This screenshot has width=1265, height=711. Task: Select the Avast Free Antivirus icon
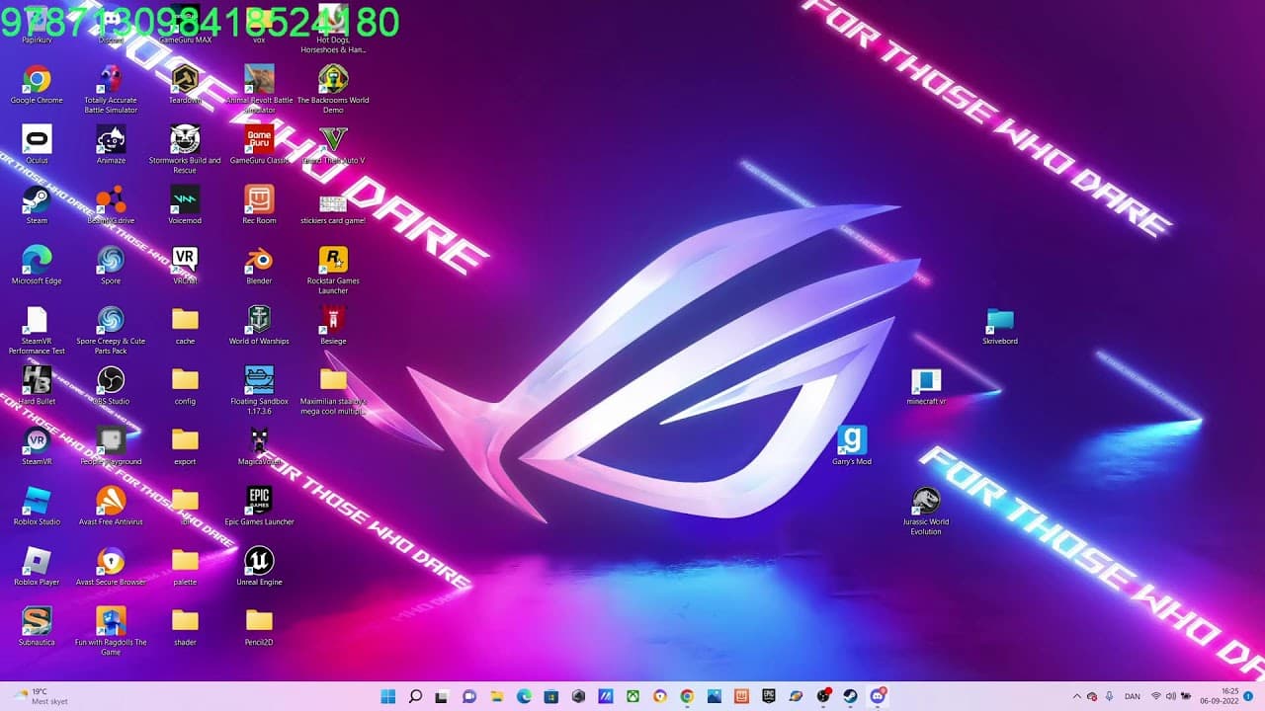point(111,507)
